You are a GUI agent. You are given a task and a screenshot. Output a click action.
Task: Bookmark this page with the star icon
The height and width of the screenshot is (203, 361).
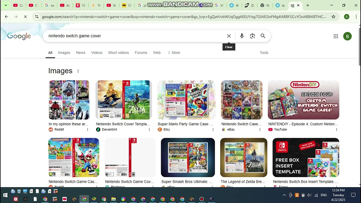333,17
